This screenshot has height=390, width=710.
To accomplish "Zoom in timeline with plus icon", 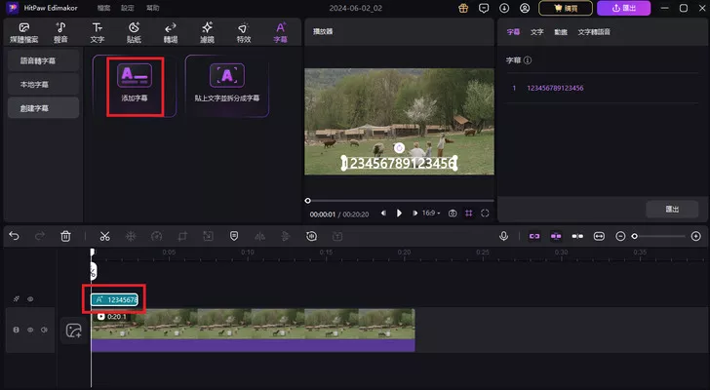I will pyautogui.click(x=696, y=236).
